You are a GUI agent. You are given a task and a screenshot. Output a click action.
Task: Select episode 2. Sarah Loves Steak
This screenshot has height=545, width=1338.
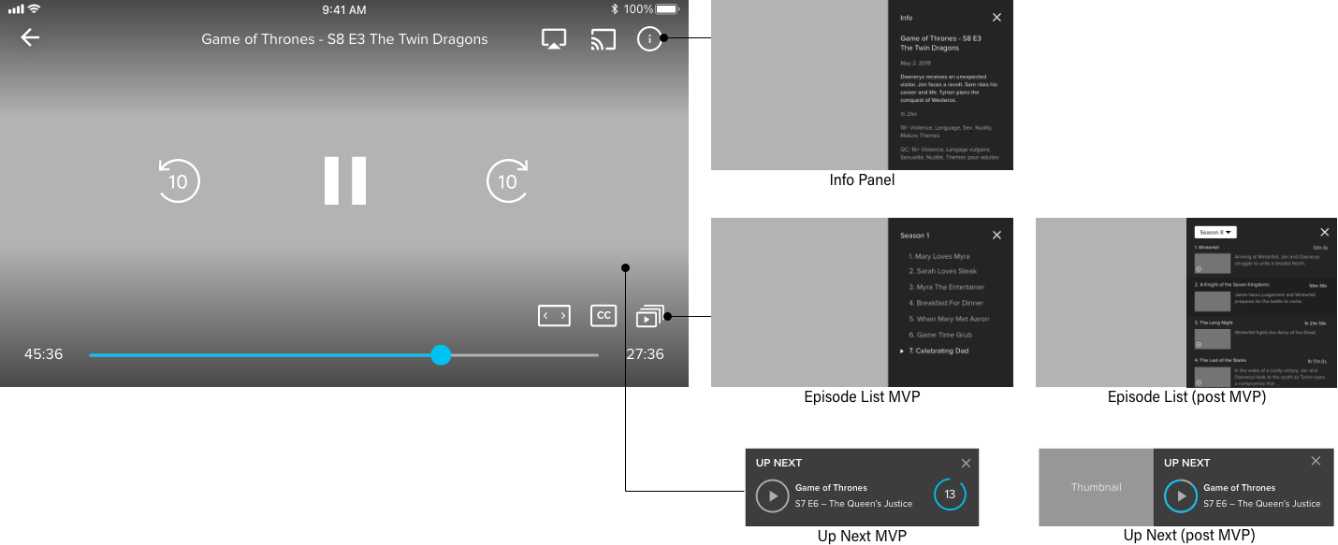942,271
